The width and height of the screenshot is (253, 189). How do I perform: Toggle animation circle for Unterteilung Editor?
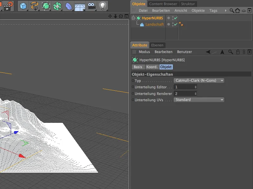coord(133,87)
